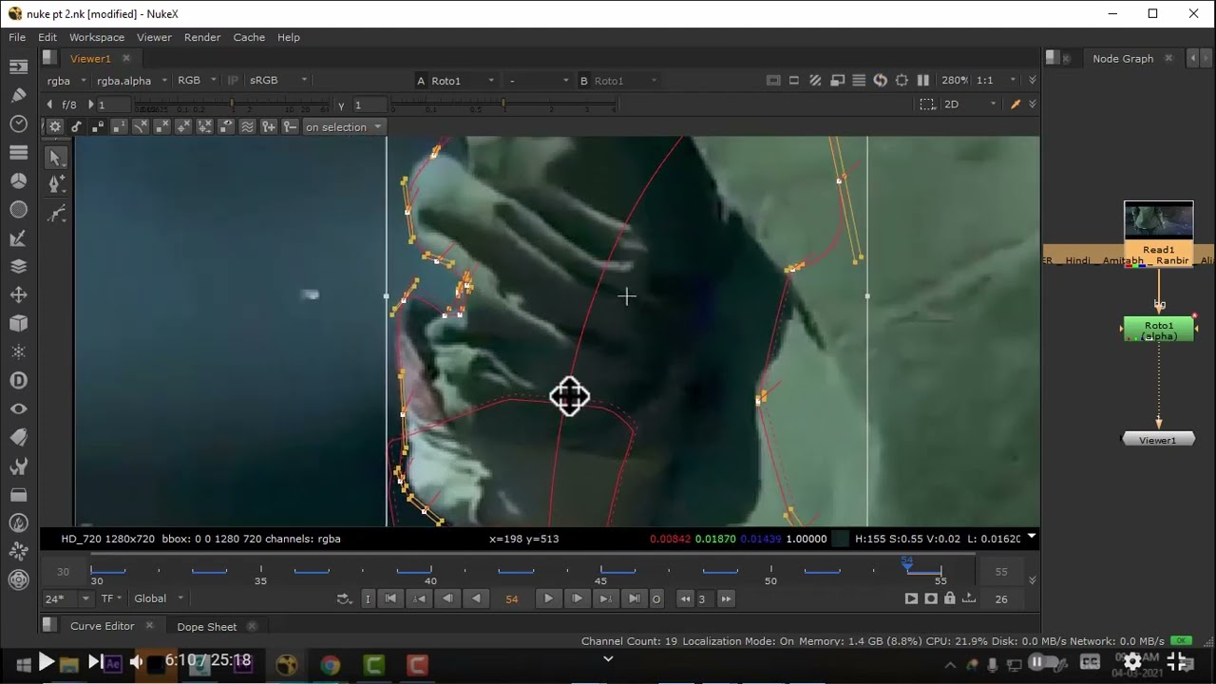The width and height of the screenshot is (1216, 684).
Task: Click the timeline playhead at frame 54
Action: click(907, 566)
